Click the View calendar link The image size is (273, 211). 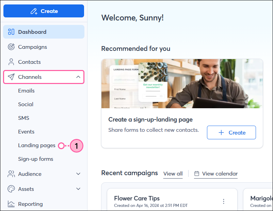[x=220, y=173]
